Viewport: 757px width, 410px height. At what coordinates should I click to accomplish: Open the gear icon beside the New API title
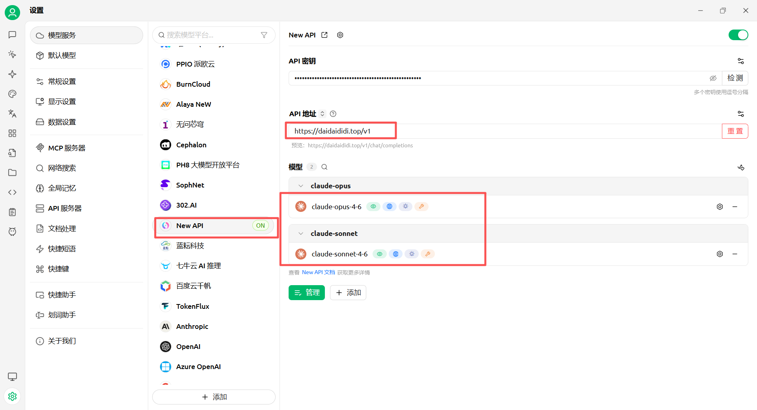[340, 35]
